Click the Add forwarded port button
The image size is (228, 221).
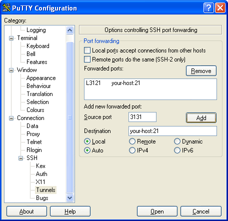tap(201, 118)
